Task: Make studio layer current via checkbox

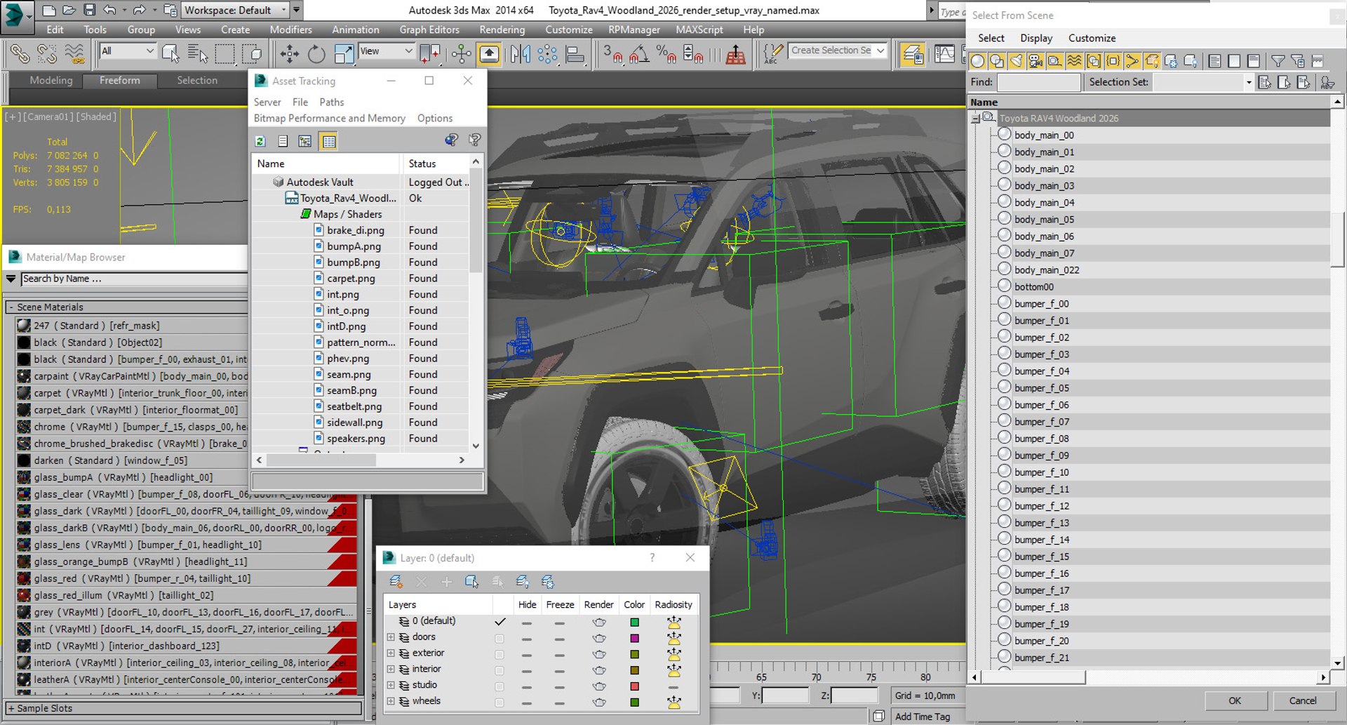Action: (x=500, y=686)
